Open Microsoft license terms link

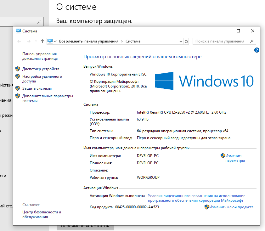click(197, 198)
